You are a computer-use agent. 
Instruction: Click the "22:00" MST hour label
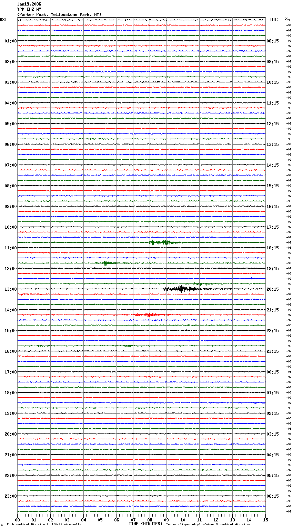10,476
